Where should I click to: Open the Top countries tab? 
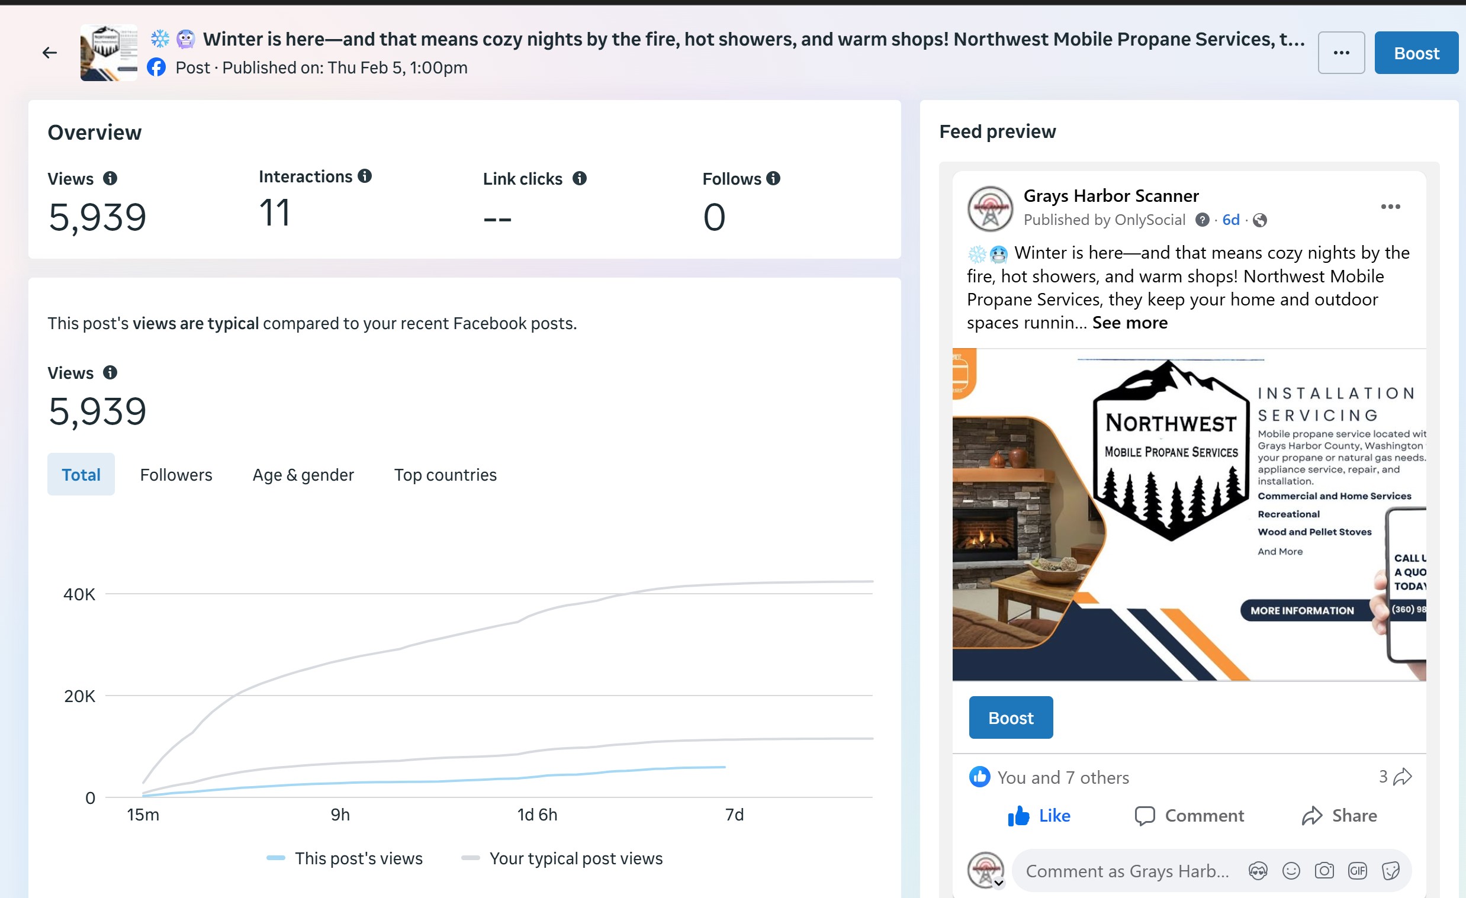click(445, 475)
